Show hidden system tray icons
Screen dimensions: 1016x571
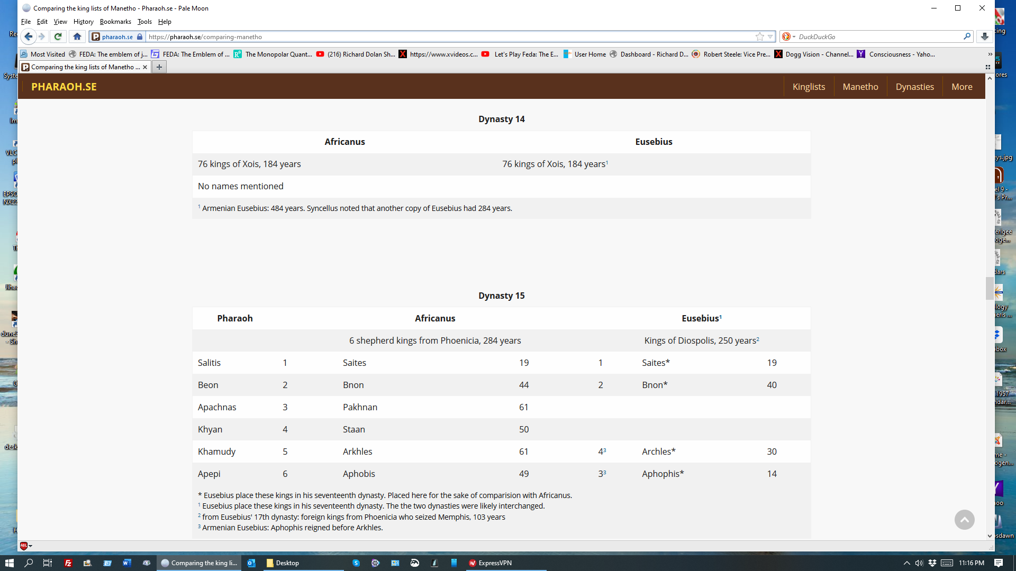coord(906,563)
